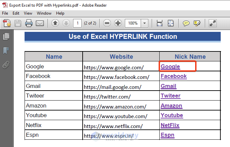Screen dimensions: 230x147
Task: Open the Help menu
Action: 60,13
